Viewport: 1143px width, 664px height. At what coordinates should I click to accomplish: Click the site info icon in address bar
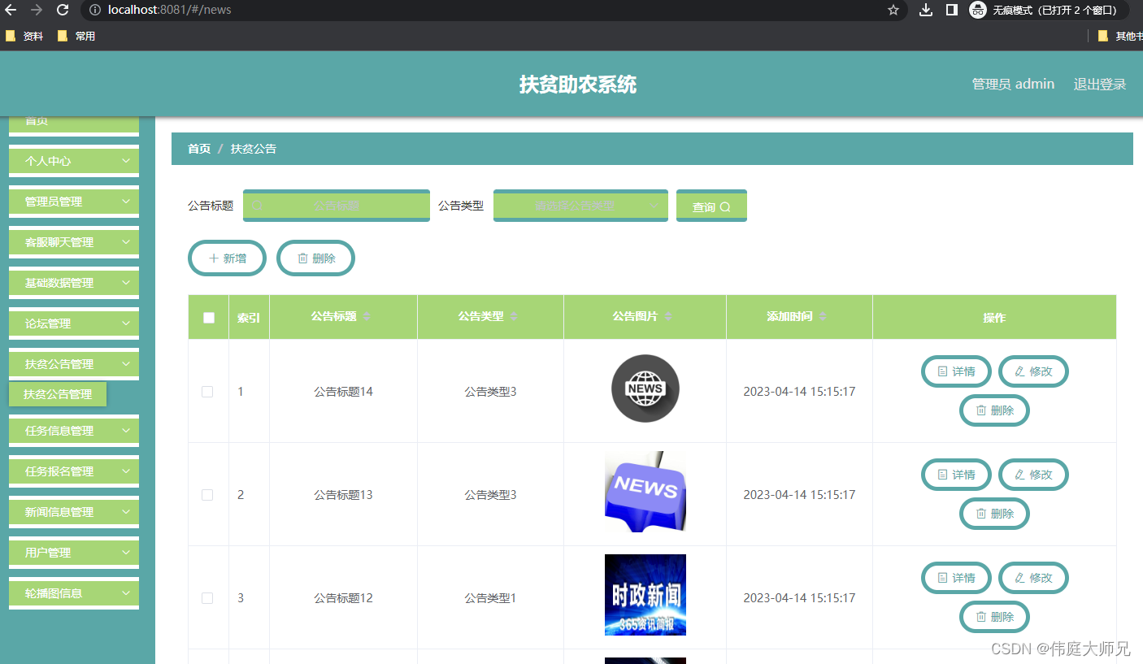(x=95, y=10)
